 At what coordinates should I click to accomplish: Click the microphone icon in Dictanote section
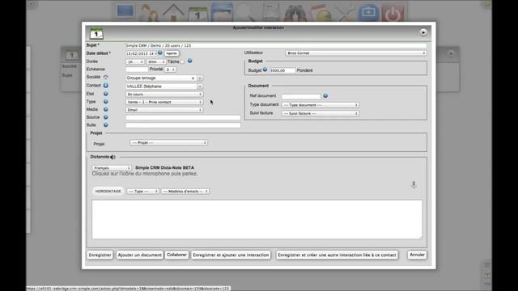pyautogui.click(x=414, y=185)
